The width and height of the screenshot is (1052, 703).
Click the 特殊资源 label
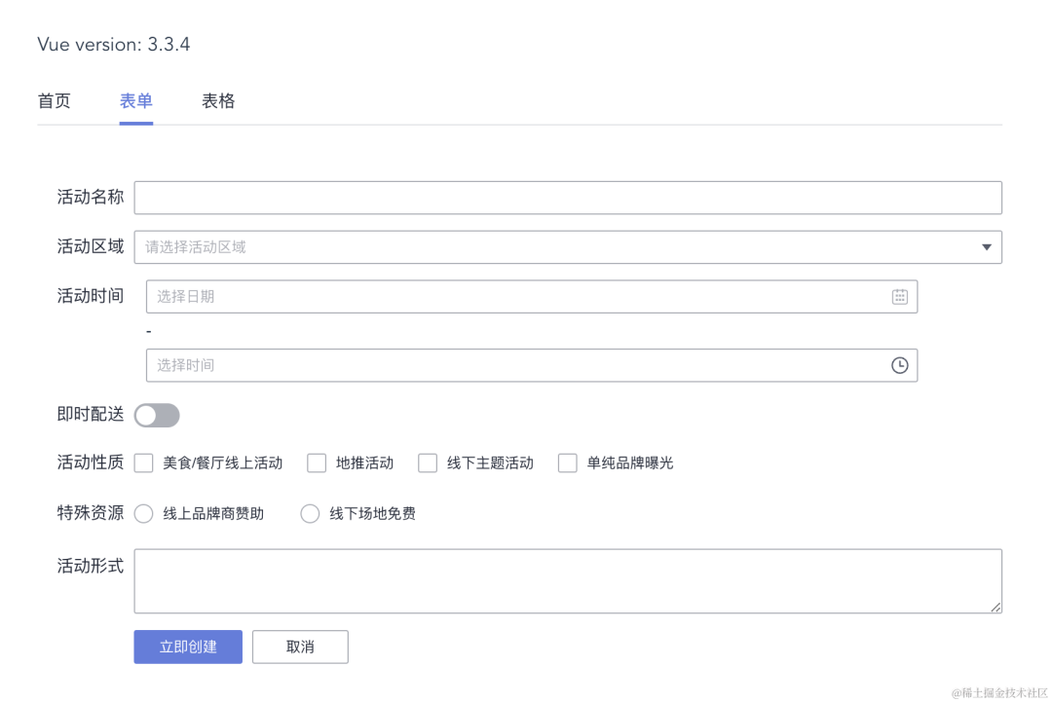coord(91,513)
